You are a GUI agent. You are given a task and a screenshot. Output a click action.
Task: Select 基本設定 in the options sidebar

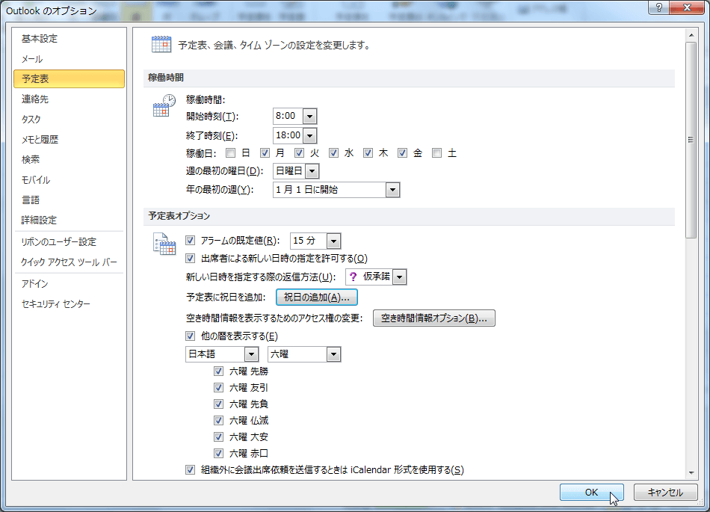[x=69, y=39]
